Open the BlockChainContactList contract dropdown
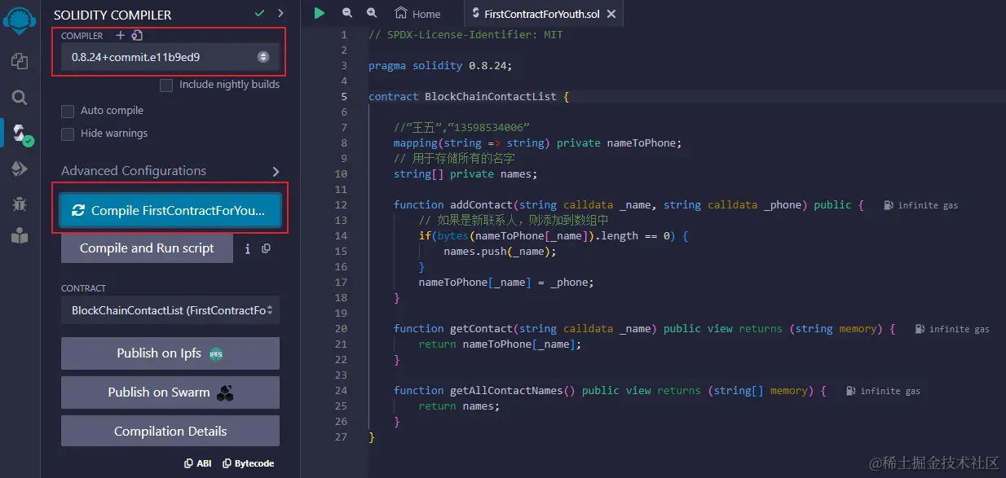This screenshot has height=478, width=1006. tap(170, 310)
